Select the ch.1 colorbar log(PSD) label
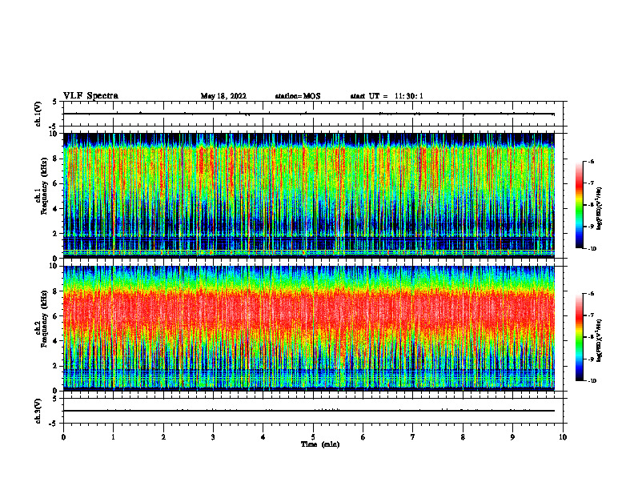Viewport: 634px width, 490px height. pyautogui.click(x=600, y=209)
